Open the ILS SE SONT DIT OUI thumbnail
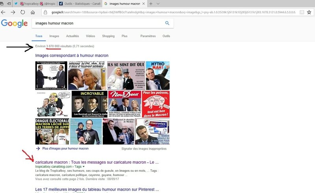The width and height of the screenshot is (315, 193). pyautogui.click(x=126, y=75)
